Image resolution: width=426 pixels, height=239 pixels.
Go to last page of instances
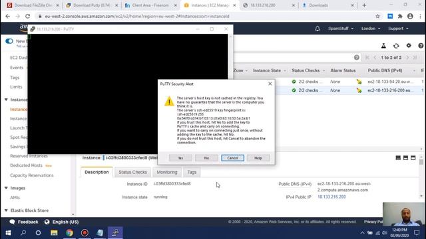coord(415,58)
